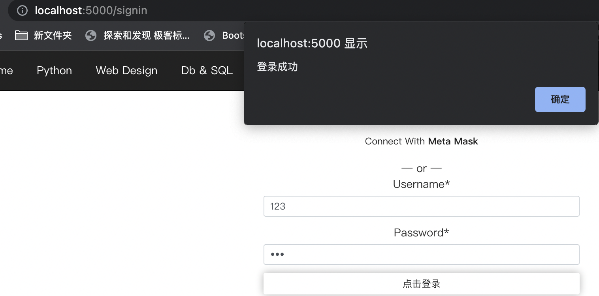
Task: Click the Password* field label
Action: [x=421, y=233]
